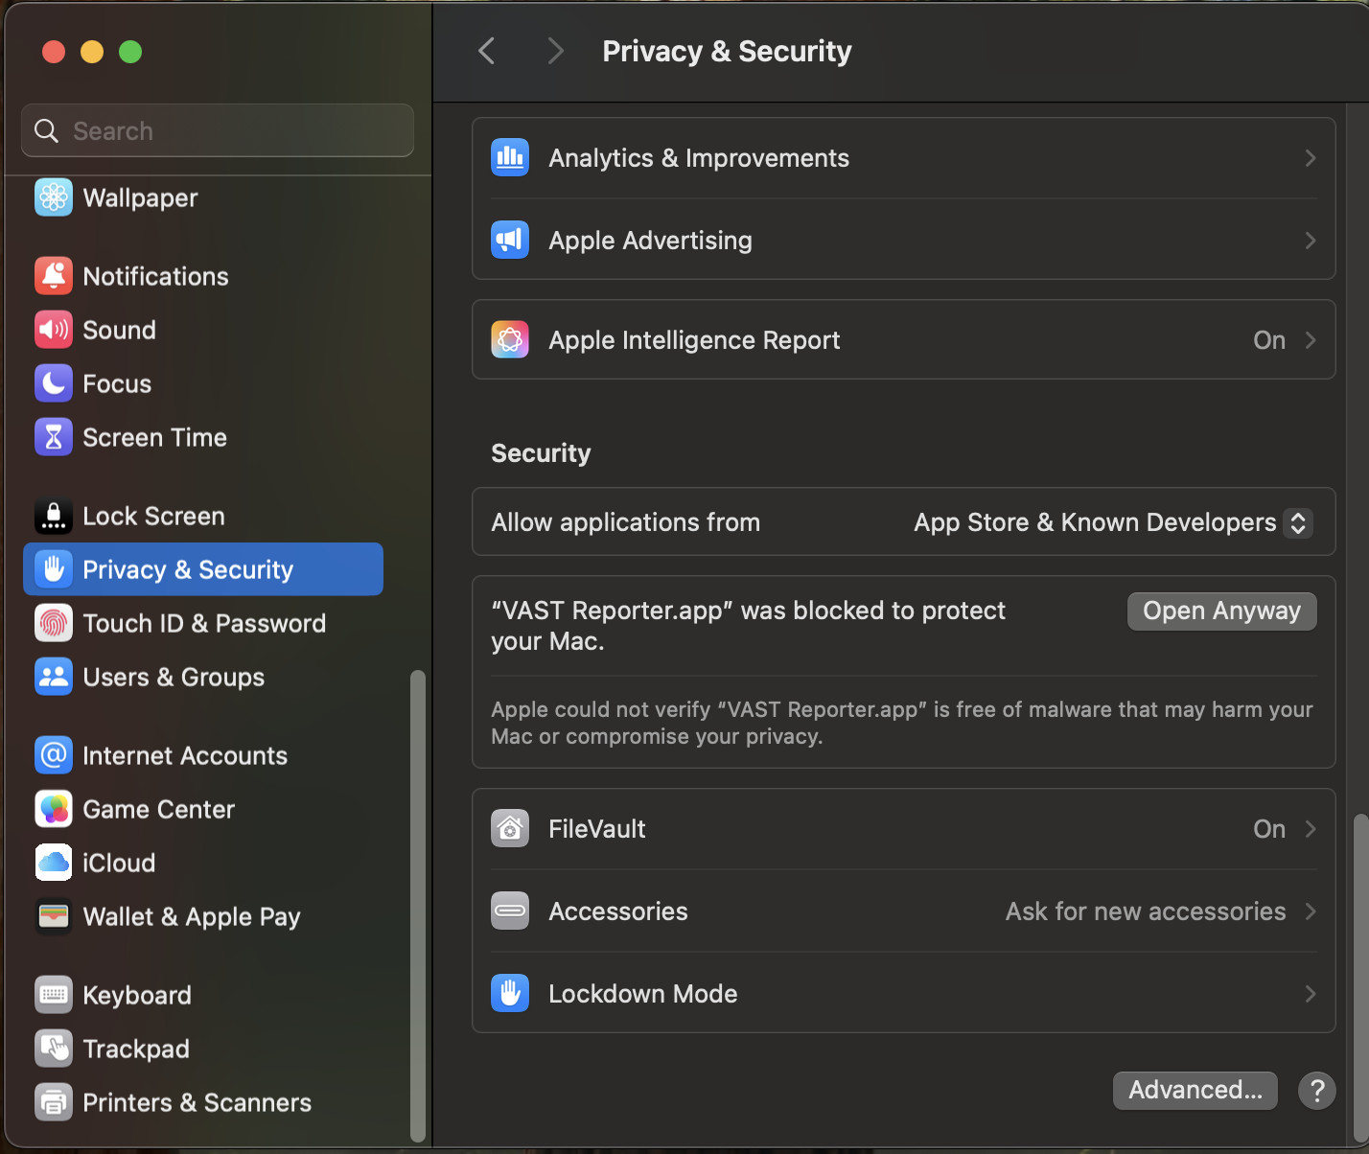Click the Touch ID fingerprint icon
This screenshot has height=1154, width=1369.
pyautogui.click(x=53, y=623)
